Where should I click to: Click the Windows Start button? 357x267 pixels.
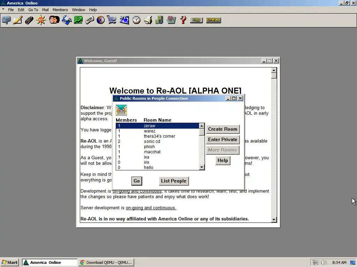tap(10, 262)
